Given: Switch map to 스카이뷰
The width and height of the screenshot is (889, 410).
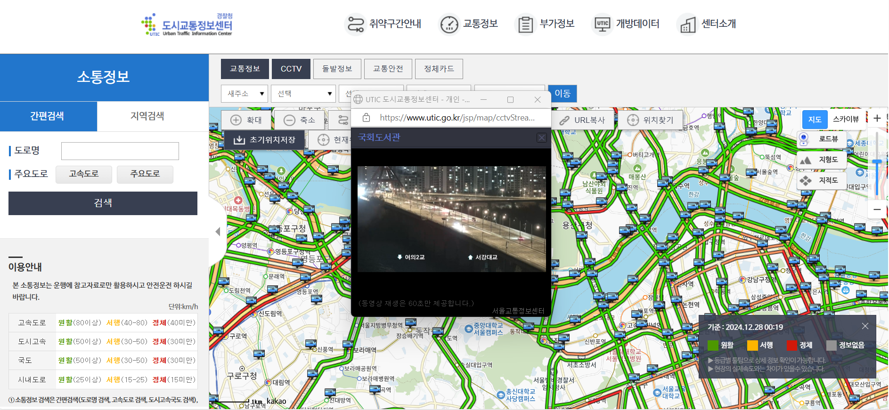Looking at the screenshot, I should tap(846, 119).
